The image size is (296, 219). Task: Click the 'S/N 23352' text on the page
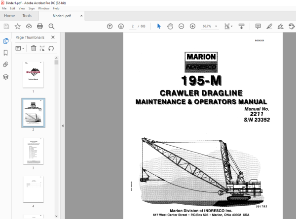(x=257, y=120)
